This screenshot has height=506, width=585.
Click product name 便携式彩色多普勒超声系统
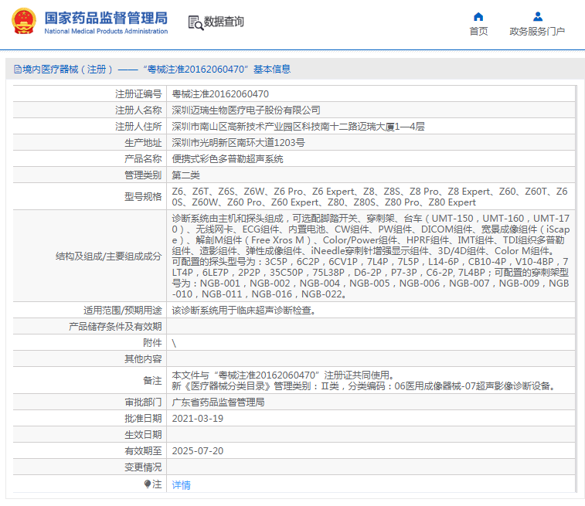(x=227, y=159)
